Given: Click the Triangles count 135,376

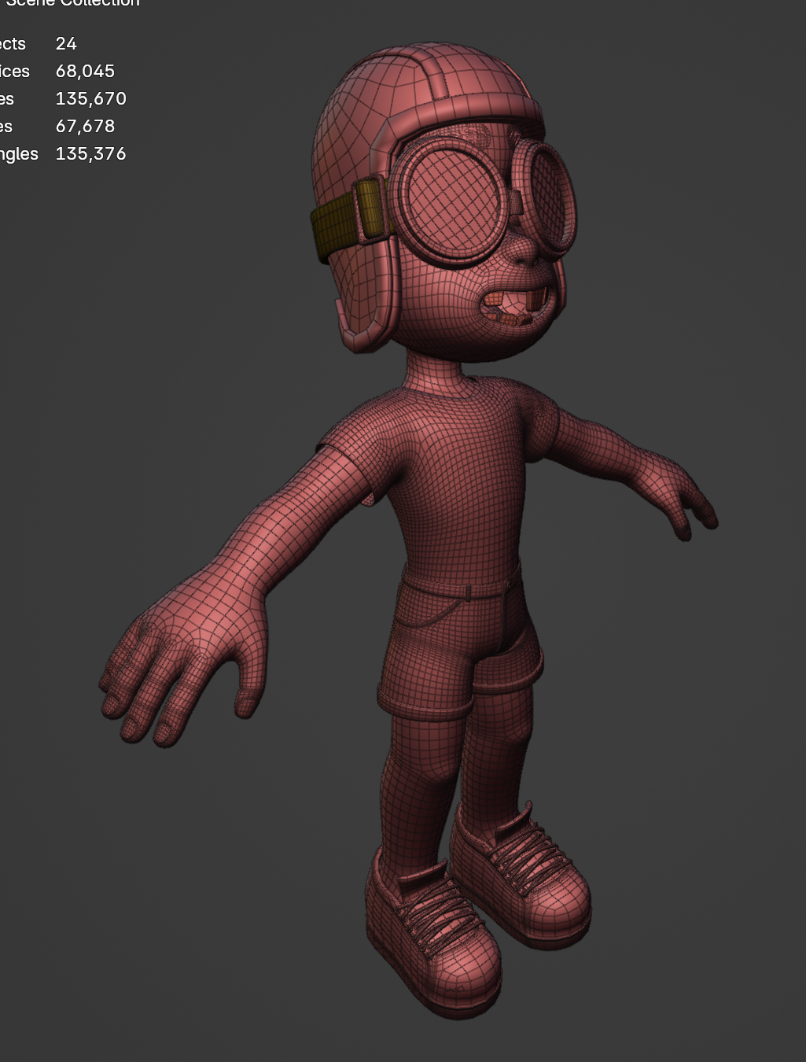Looking at the screenshot, I should click(x=90, y=154).
